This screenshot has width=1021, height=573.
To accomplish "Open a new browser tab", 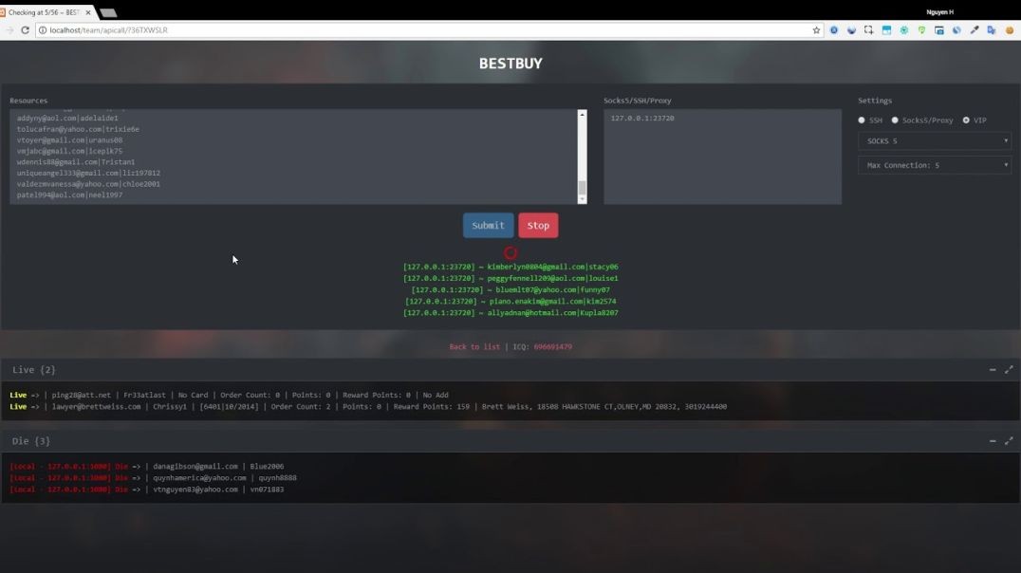I will [x=108, y=12].
